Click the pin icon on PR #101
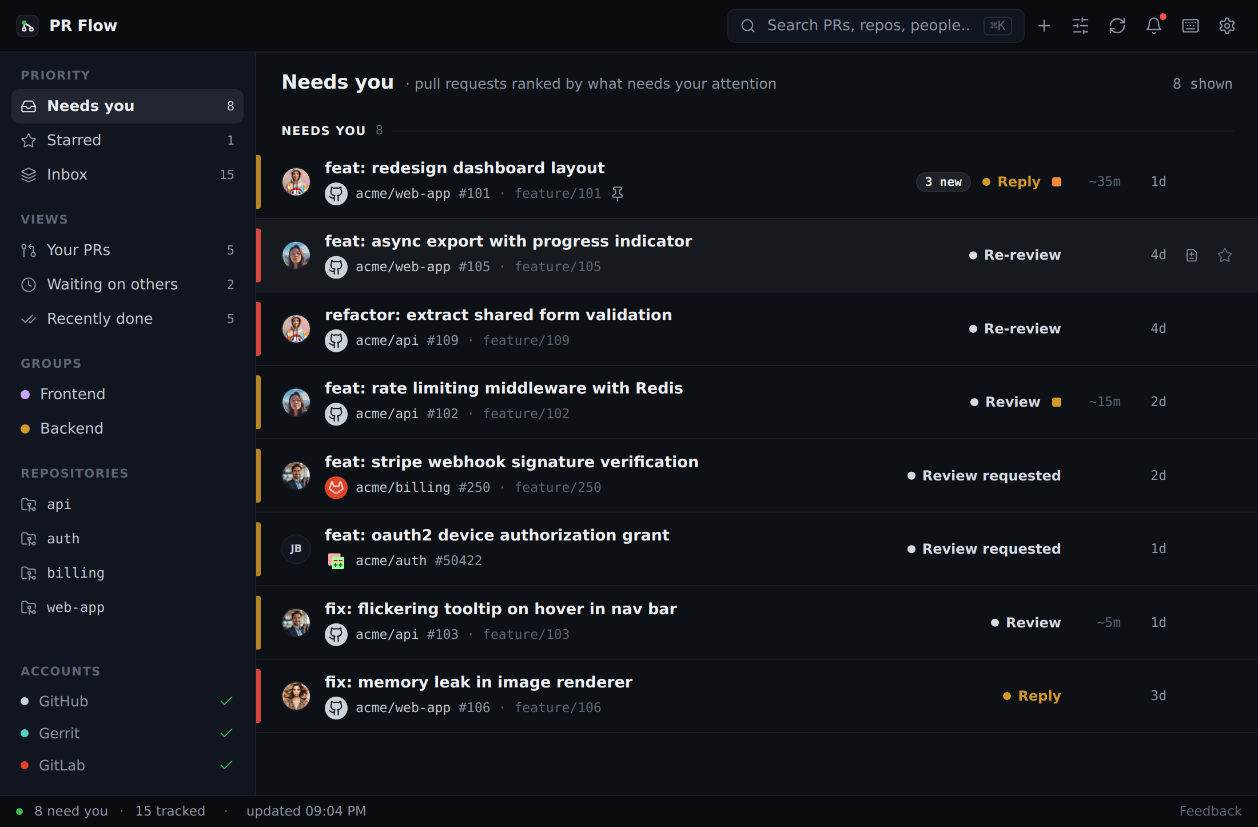 click(618, 193)
